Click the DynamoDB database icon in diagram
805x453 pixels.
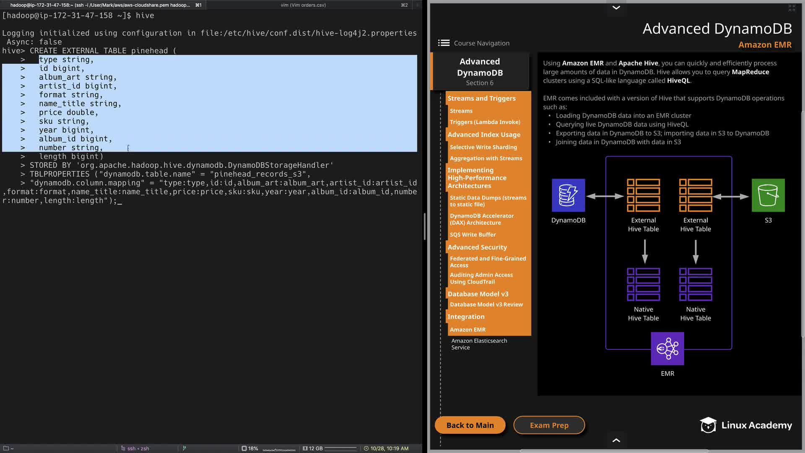click(x=568, y=195)
